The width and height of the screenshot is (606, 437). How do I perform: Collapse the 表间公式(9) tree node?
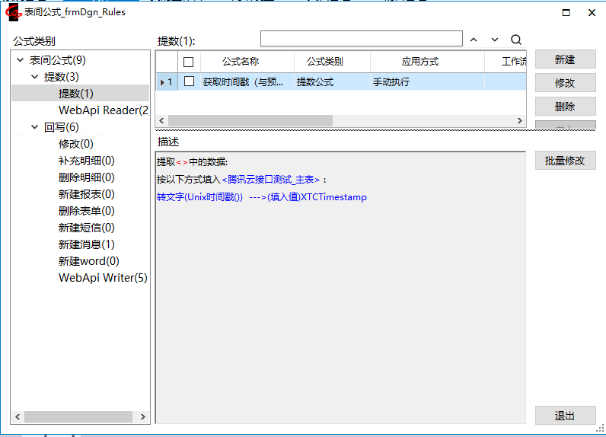[20, 60]
